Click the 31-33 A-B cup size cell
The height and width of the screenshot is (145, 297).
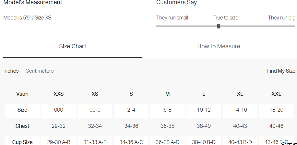95,142
